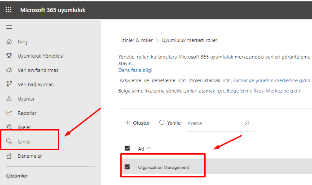Click the Uyumluluk Yöneticisi trophy icon

pos(9,56)
